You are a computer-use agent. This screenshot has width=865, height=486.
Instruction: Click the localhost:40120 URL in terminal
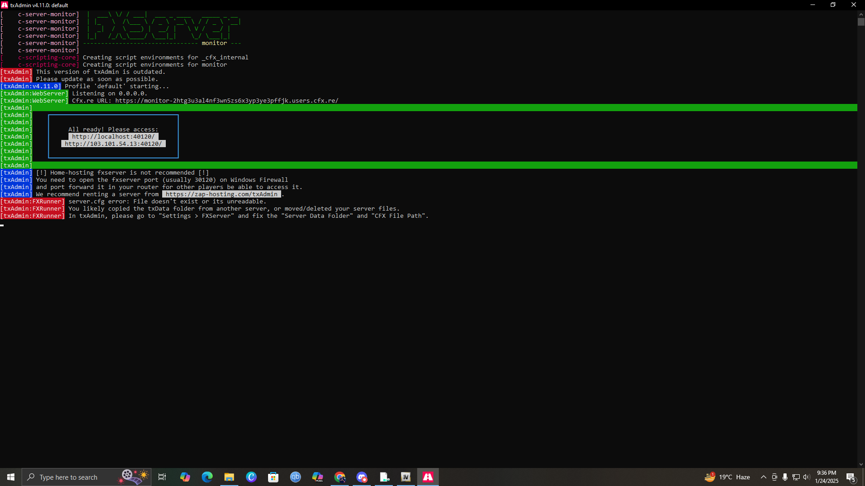click(x=113, y=137)
